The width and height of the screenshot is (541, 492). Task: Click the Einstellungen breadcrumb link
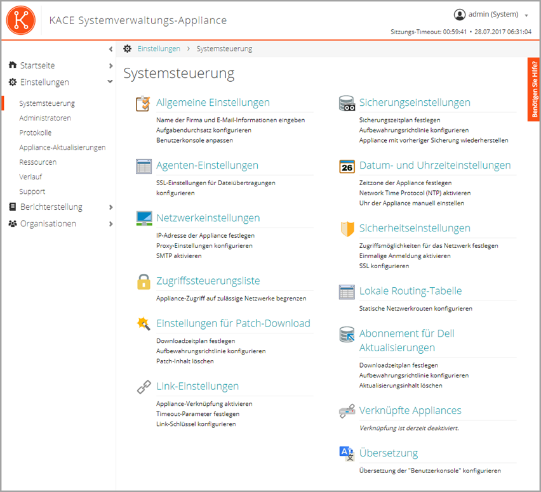tap(159, 49)
